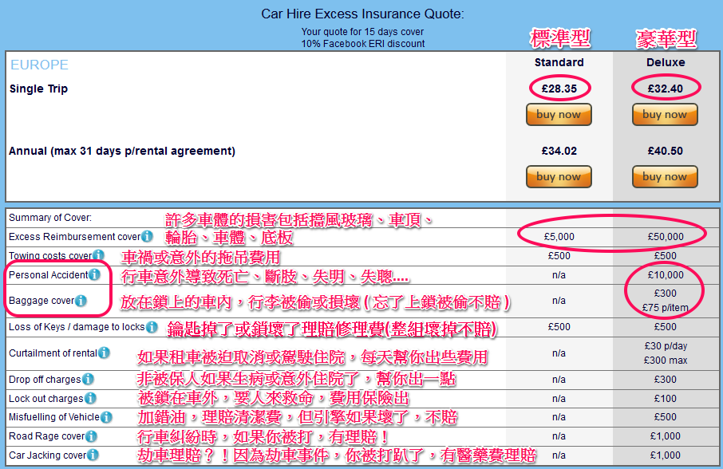Screen dimensions: 723x469
Task: Select the EUROPE region heading
Action: [x=39, y=65]
